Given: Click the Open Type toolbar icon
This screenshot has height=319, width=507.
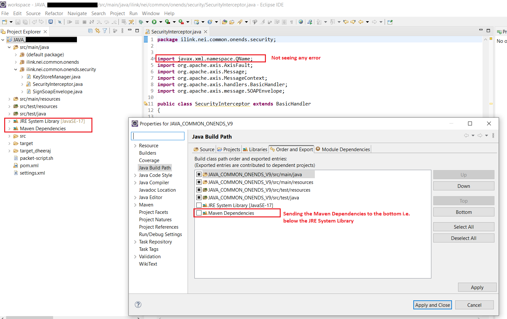Looking at the screenshot, I should 224,22.
